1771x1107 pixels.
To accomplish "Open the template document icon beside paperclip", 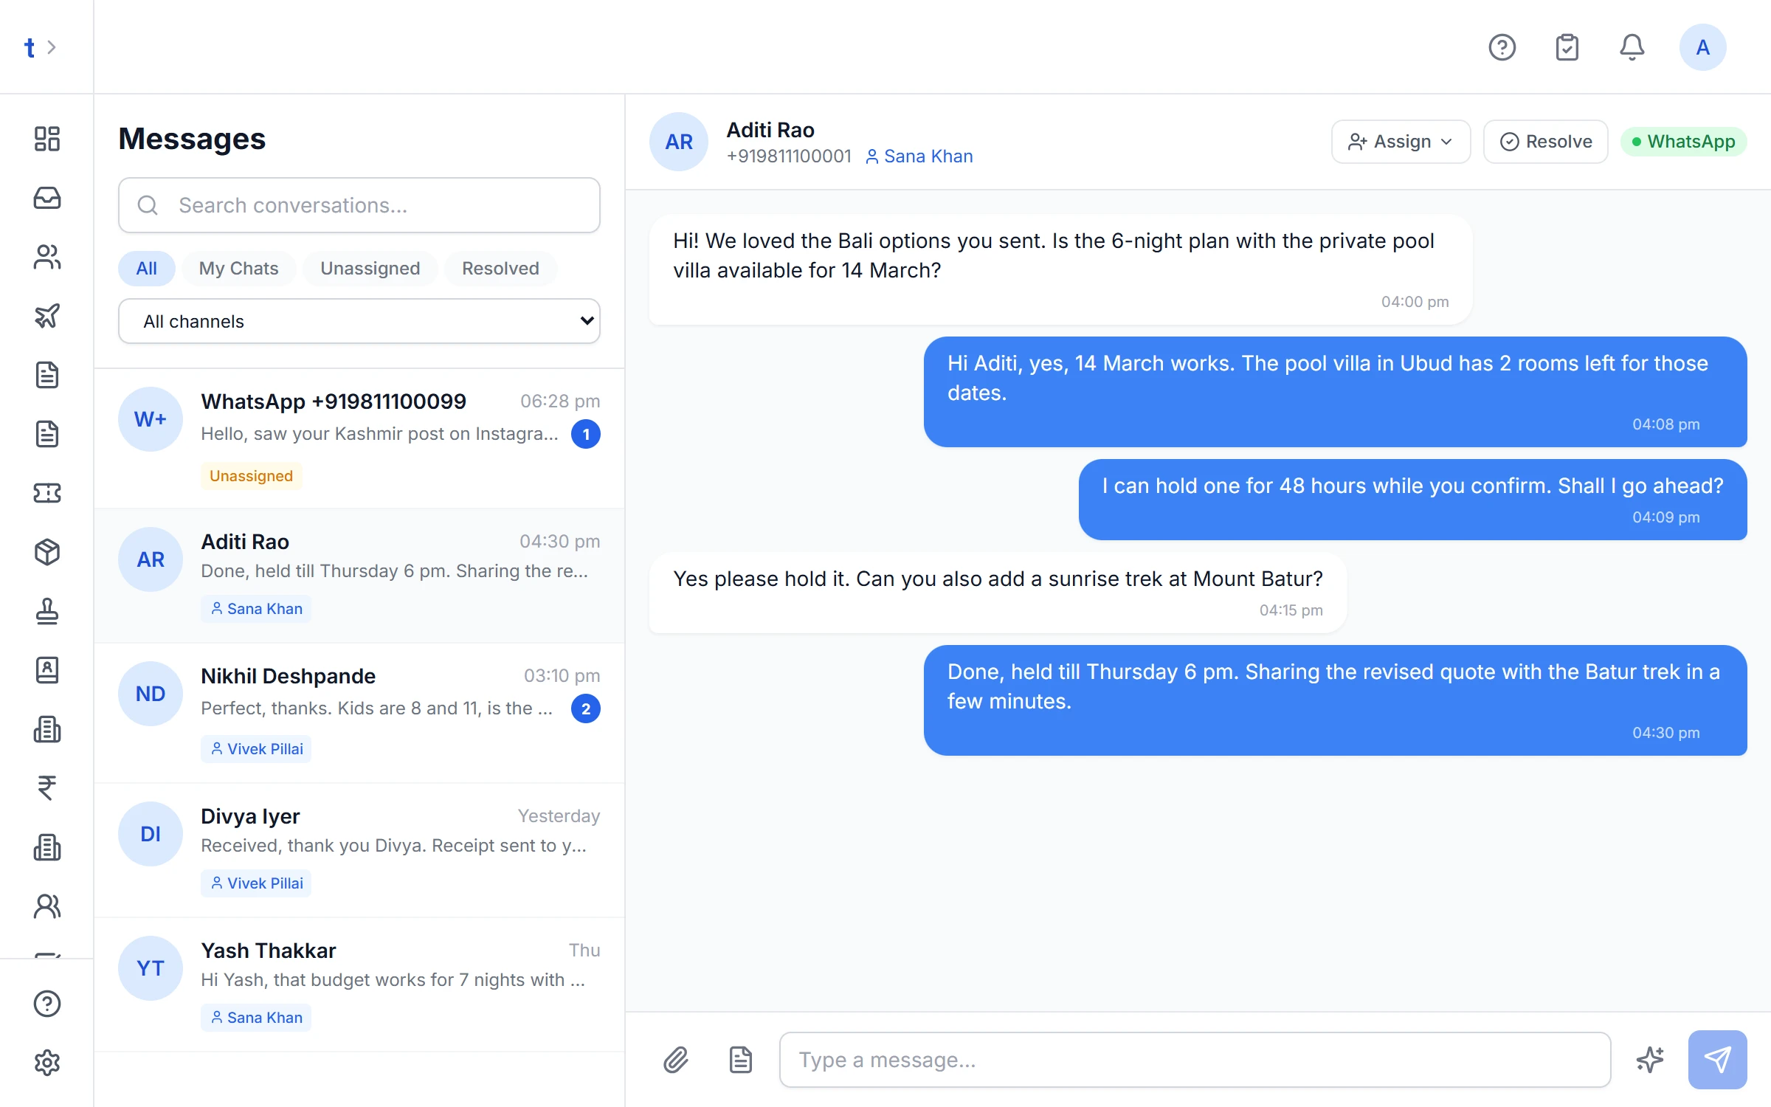I will (741, 1060).
